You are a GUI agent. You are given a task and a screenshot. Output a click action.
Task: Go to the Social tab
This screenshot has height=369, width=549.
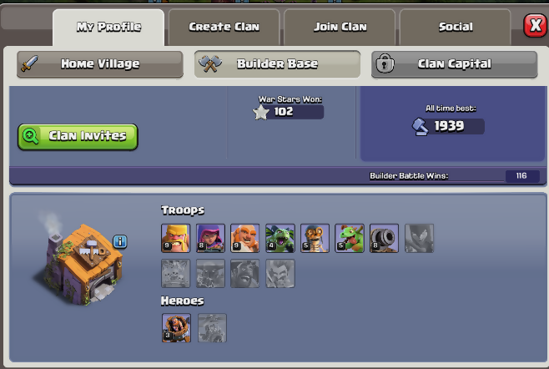(x=456, y=27)
